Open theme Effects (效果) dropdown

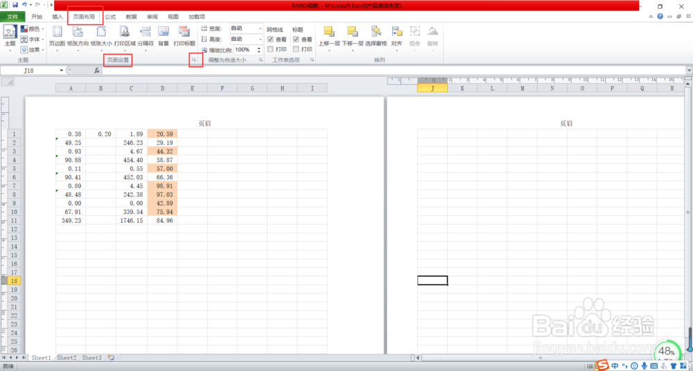(33, 50)
